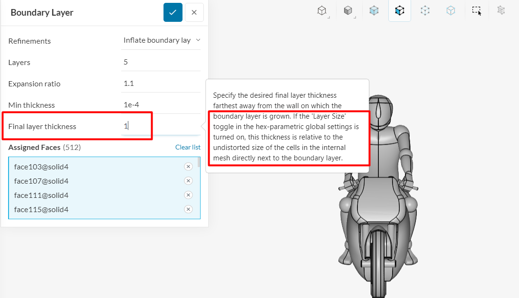Confirm Boundary Layer settings with the checkmark

(173, 12)
